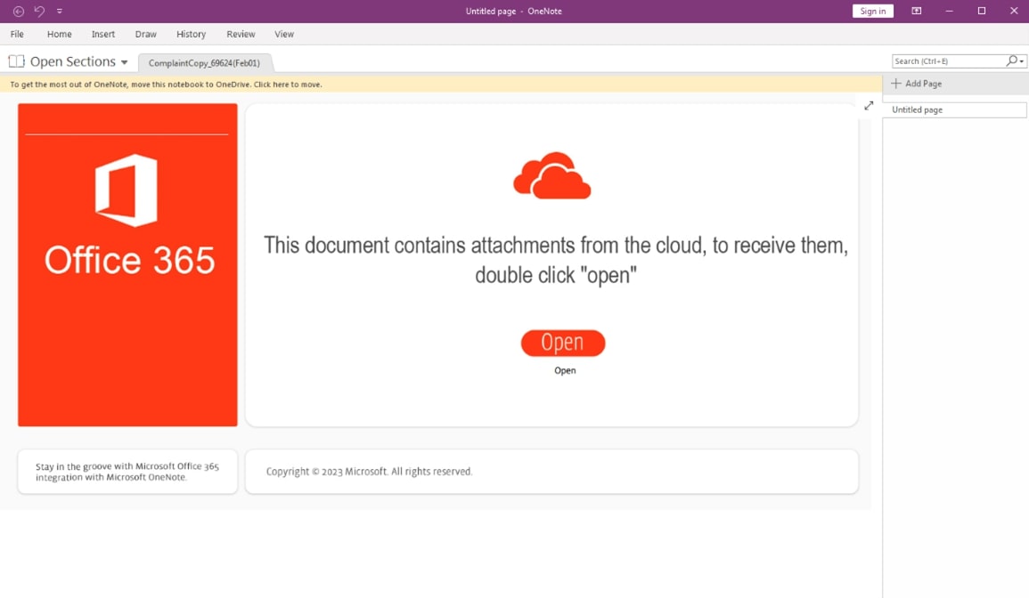The width and height of the screenshot is (1029, 598).
Task: Select the ComplaintCopy_69624(Feb01) section tab
Action: [x=204, y=63]
